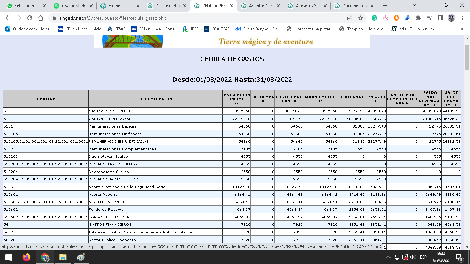Reload the current page
Image resolution: width=470 pixels, height=264 pixels.
point(30,18)
